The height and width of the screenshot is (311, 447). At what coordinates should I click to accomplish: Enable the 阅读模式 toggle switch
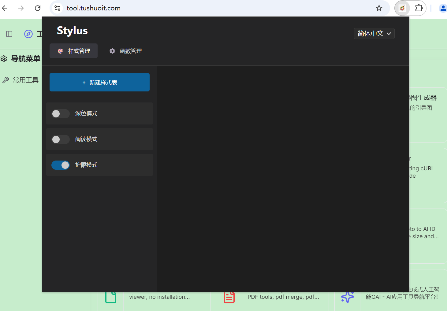(61, 139)
